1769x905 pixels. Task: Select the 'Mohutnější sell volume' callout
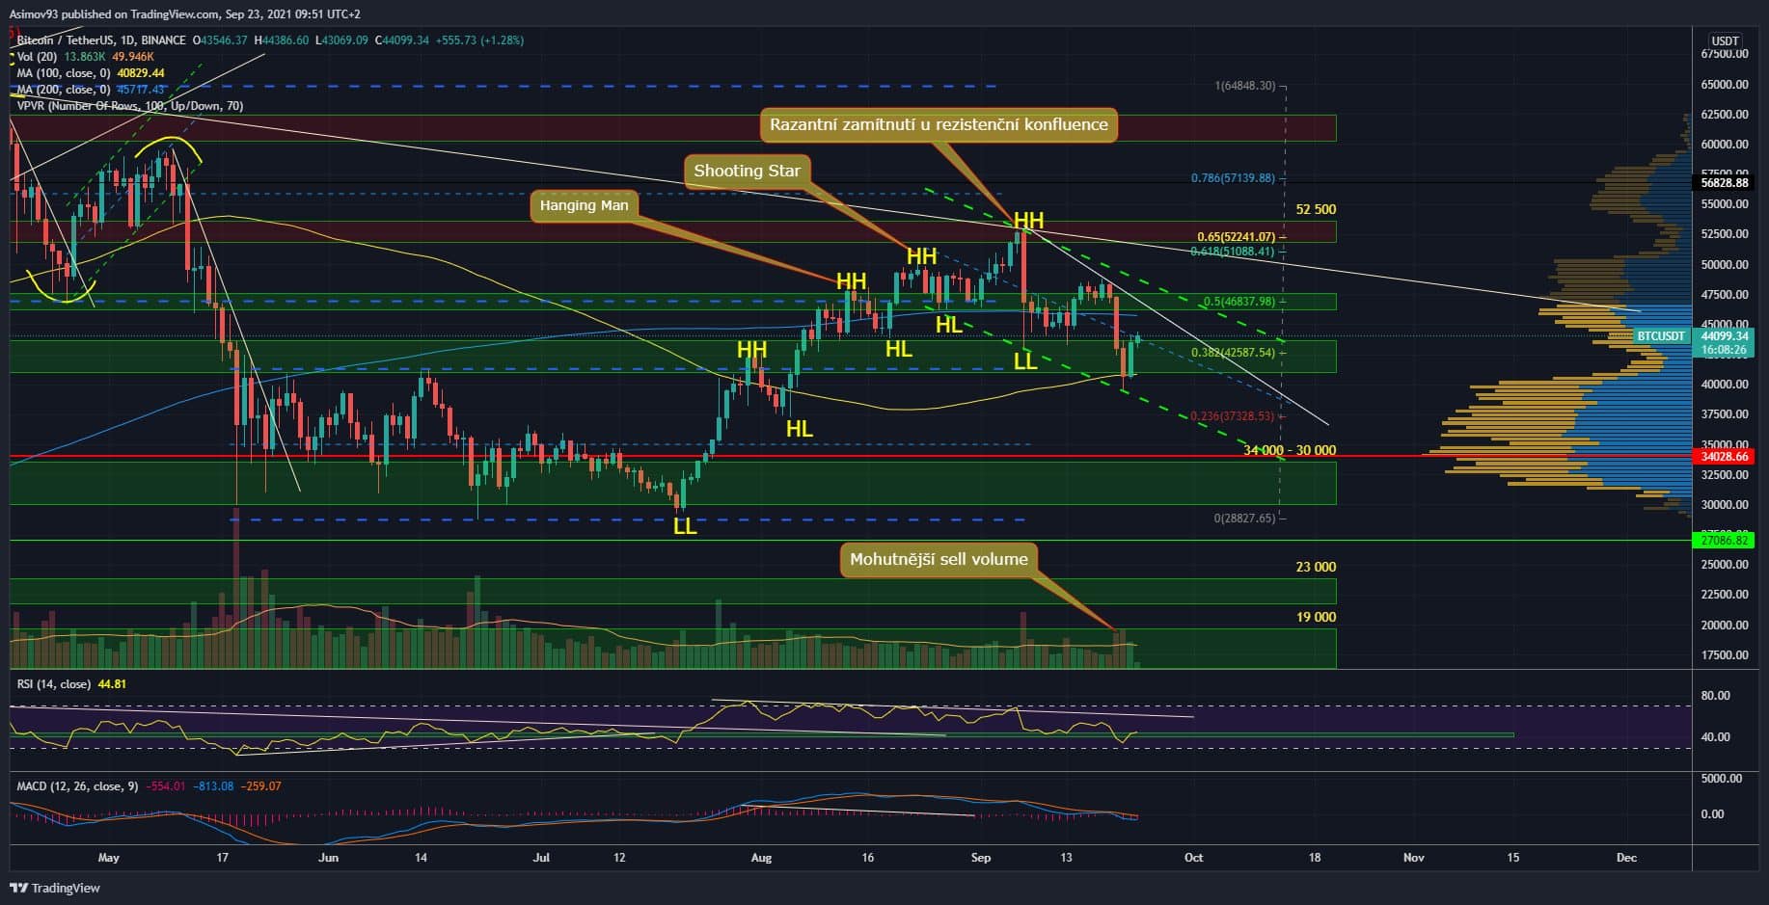939,559
